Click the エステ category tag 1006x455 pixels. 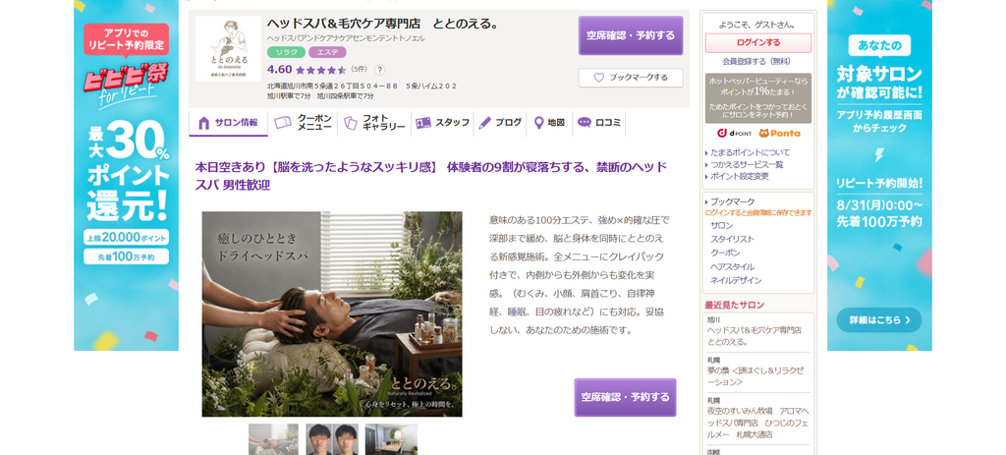(327, 52)
